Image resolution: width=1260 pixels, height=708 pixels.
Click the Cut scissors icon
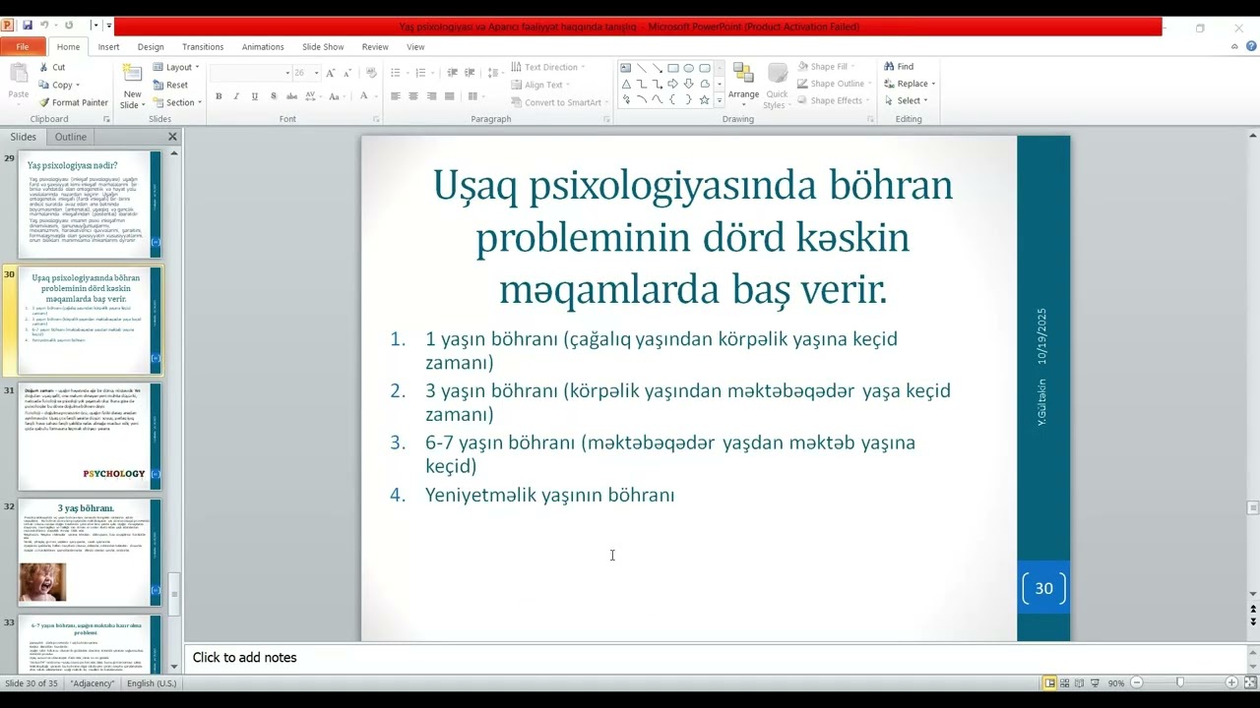pos(44,67)
